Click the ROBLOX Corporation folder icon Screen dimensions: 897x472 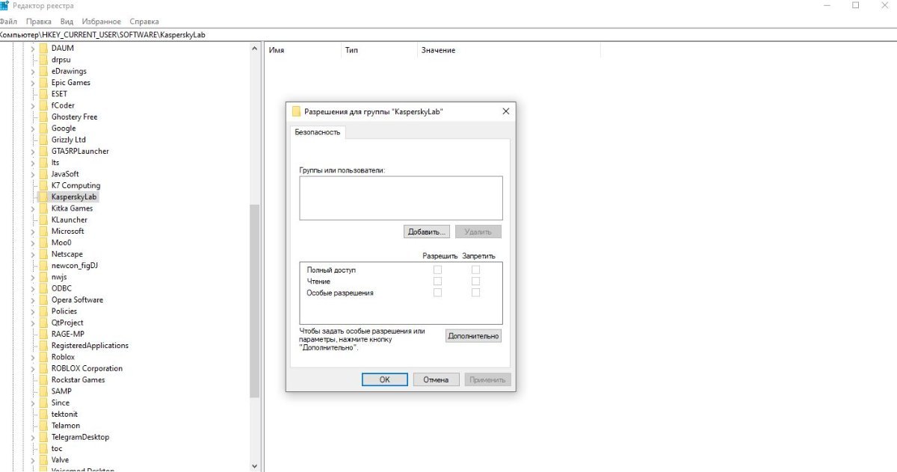43,368
